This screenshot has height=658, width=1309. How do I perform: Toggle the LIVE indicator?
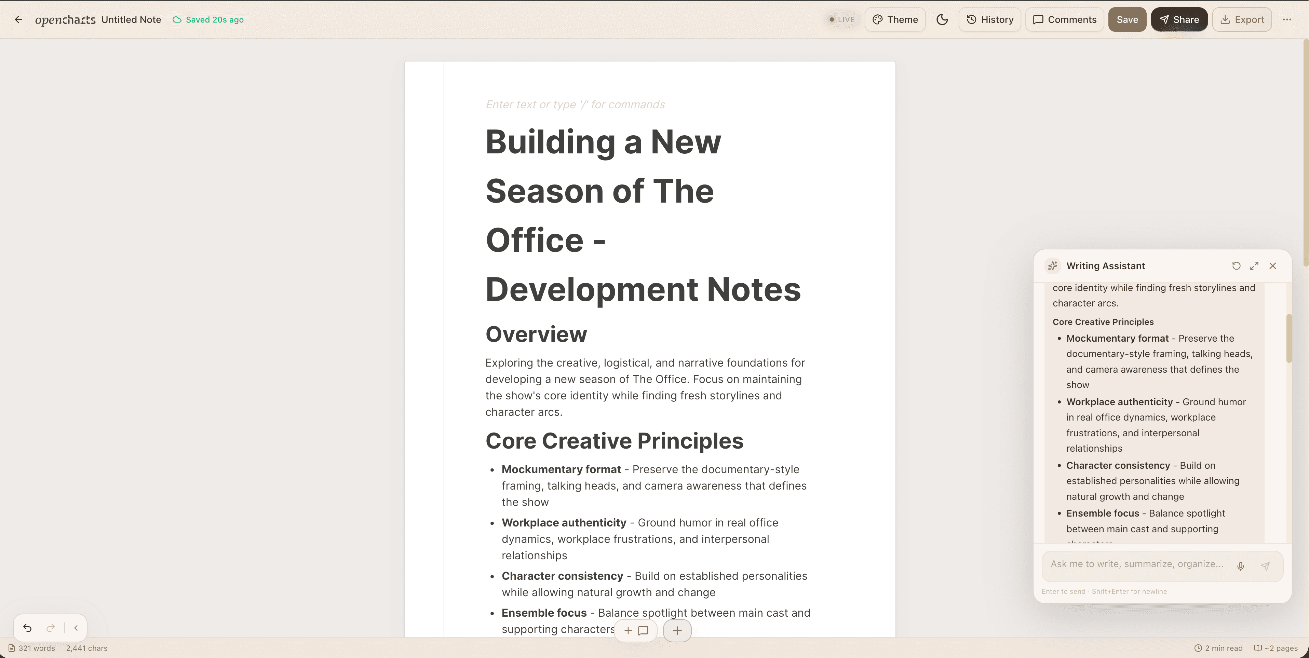tap(842, 19)
